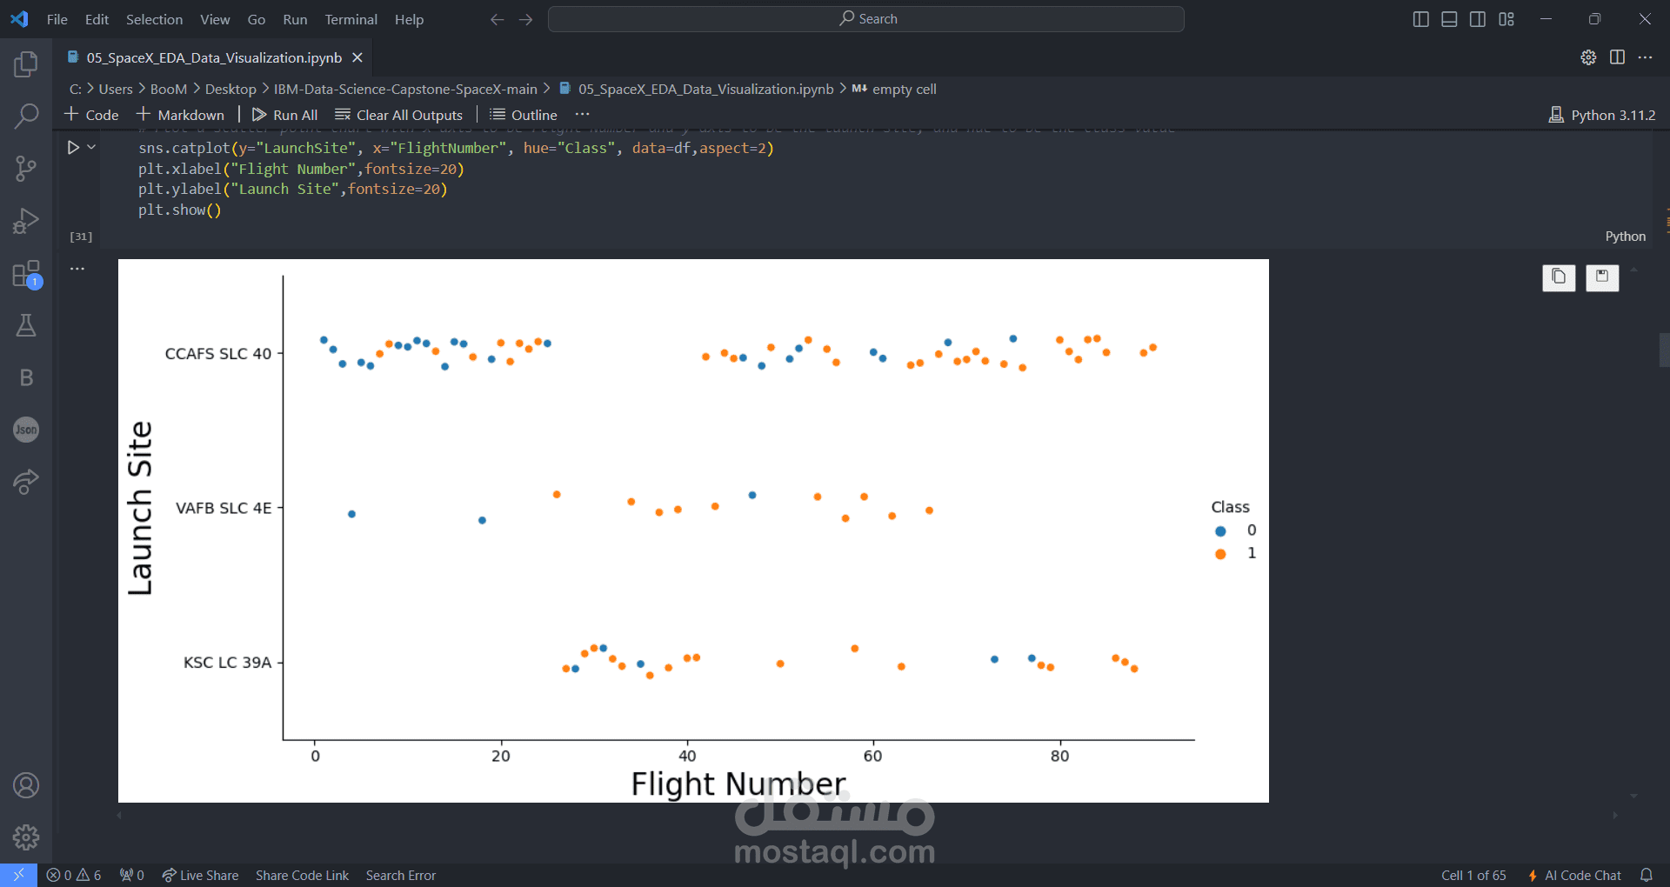Open the Terminal menu
The image size is (1670, 887).
click(x=351, y=19)
